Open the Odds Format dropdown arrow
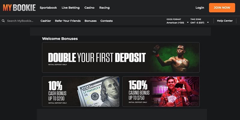 [188, 22]
